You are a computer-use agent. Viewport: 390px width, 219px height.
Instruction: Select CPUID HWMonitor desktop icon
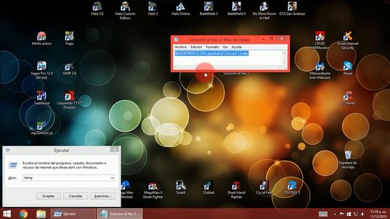click(320, 40)
